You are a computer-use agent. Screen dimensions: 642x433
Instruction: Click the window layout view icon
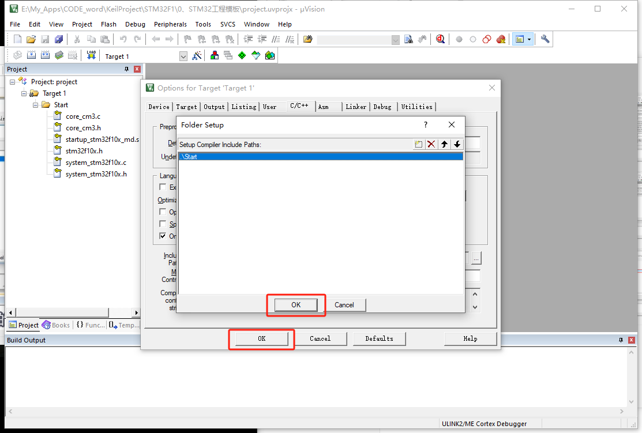coord(520,39)
